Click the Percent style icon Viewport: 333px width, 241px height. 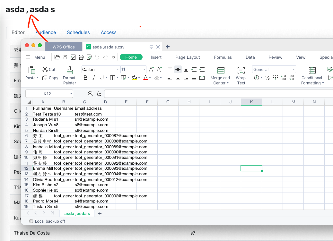point(267,78)
